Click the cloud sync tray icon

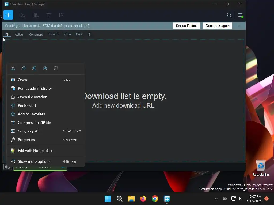tap(225, 199)
